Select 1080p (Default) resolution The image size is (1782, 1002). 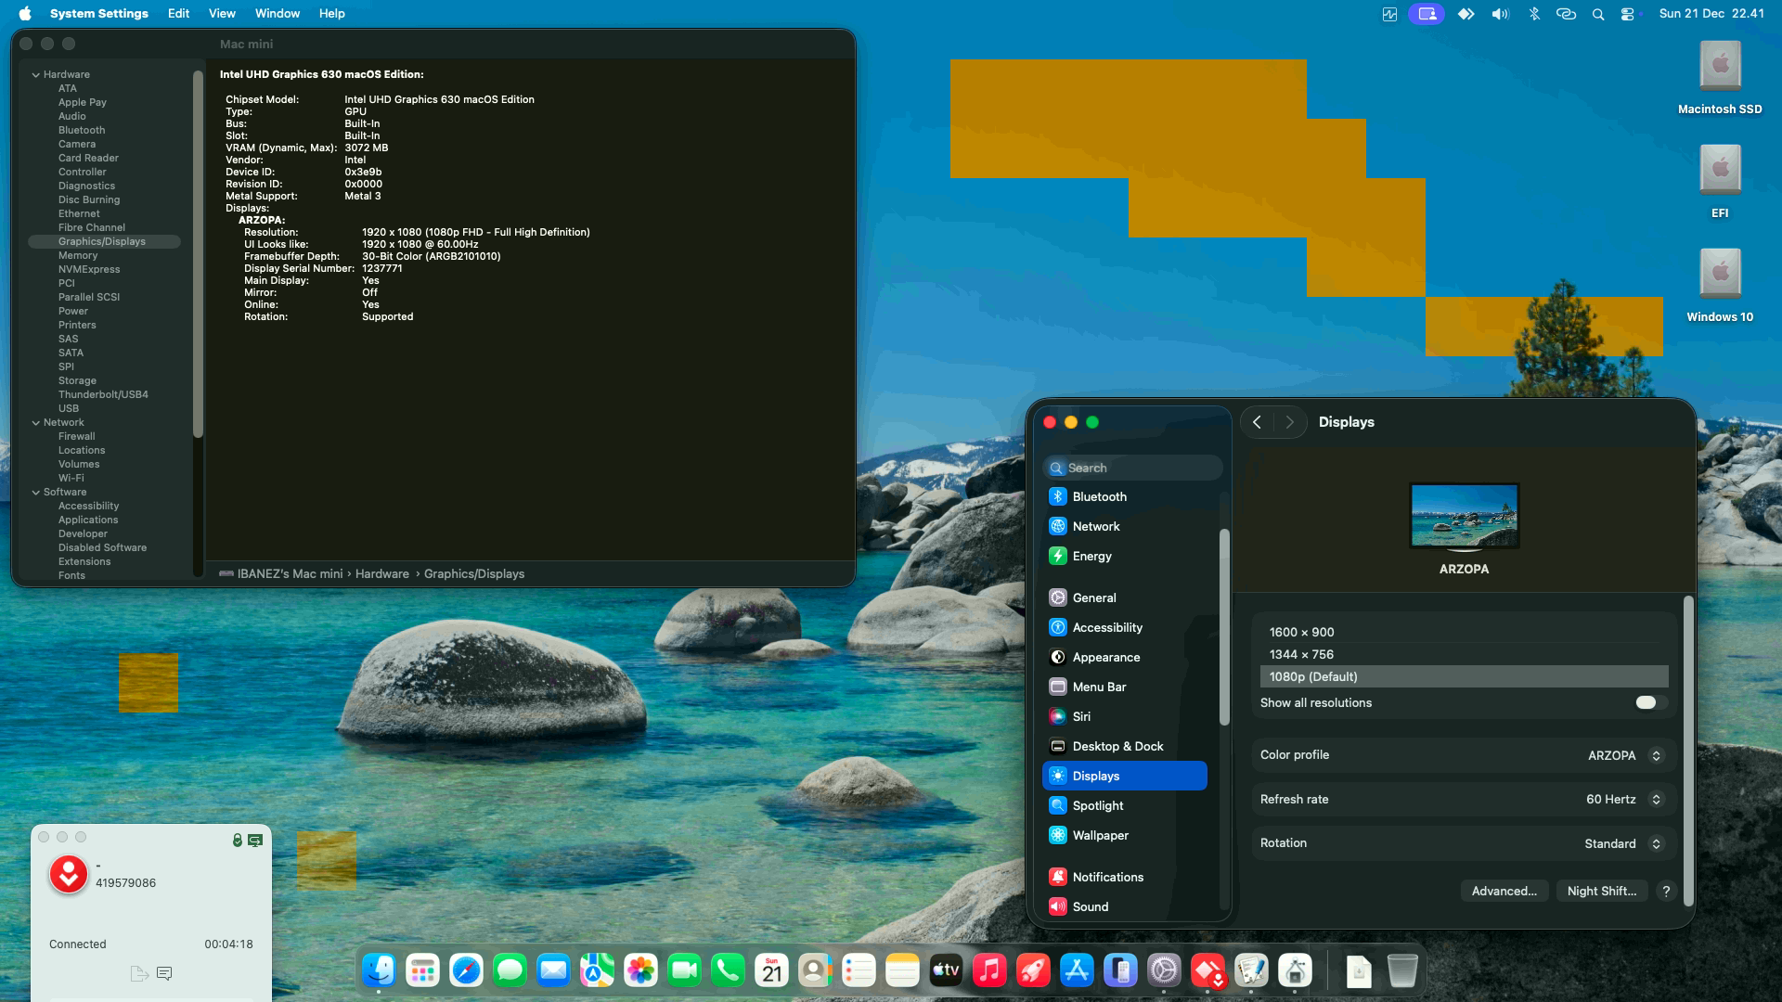[1464, 676]
